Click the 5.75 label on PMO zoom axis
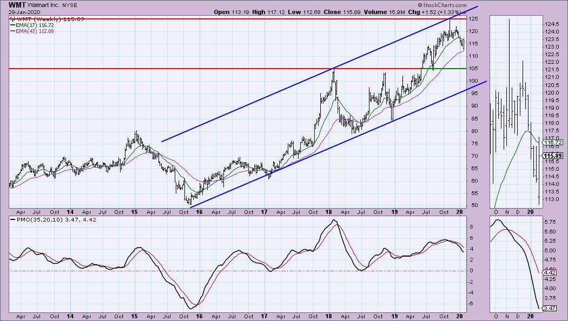The image size is (568, 321). click(x=550, y=223)
